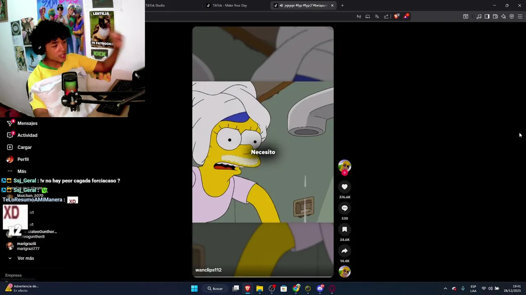
Task: Like the TikTok video with the heart icon
Action: [344, 187]
